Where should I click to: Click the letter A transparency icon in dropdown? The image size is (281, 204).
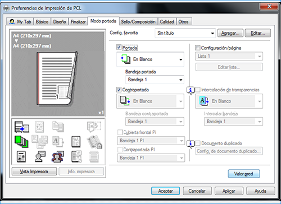click(x=204, y=101)
